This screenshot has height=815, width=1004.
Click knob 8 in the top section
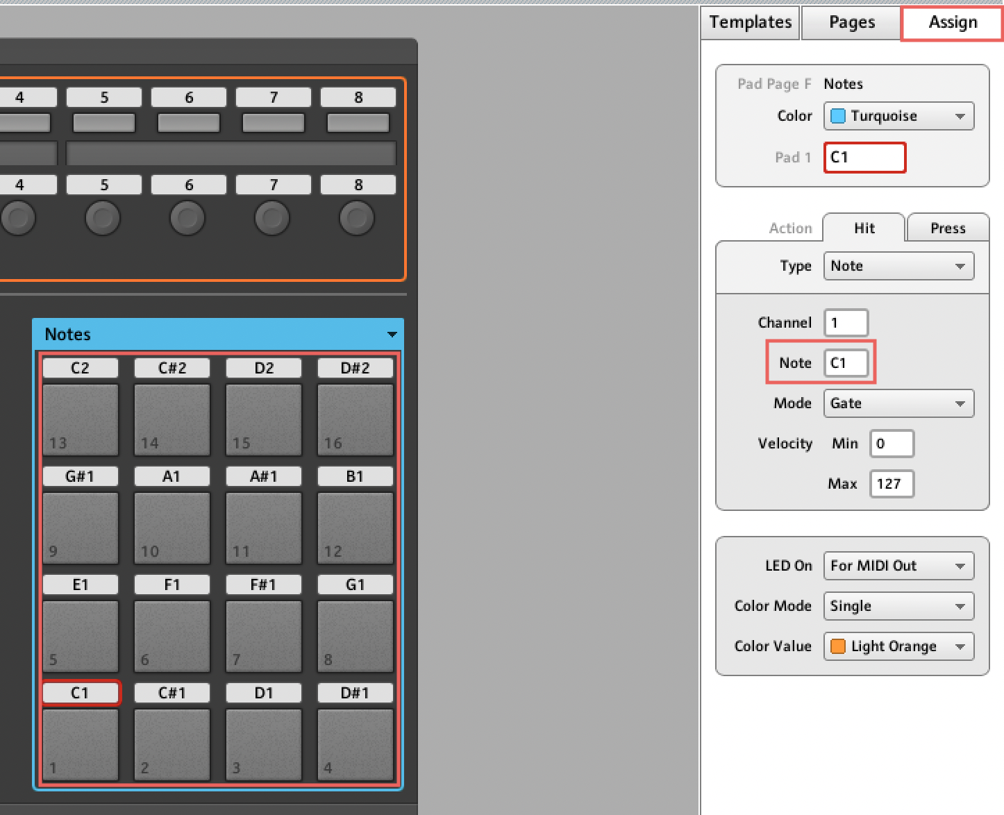coord(357,218)
